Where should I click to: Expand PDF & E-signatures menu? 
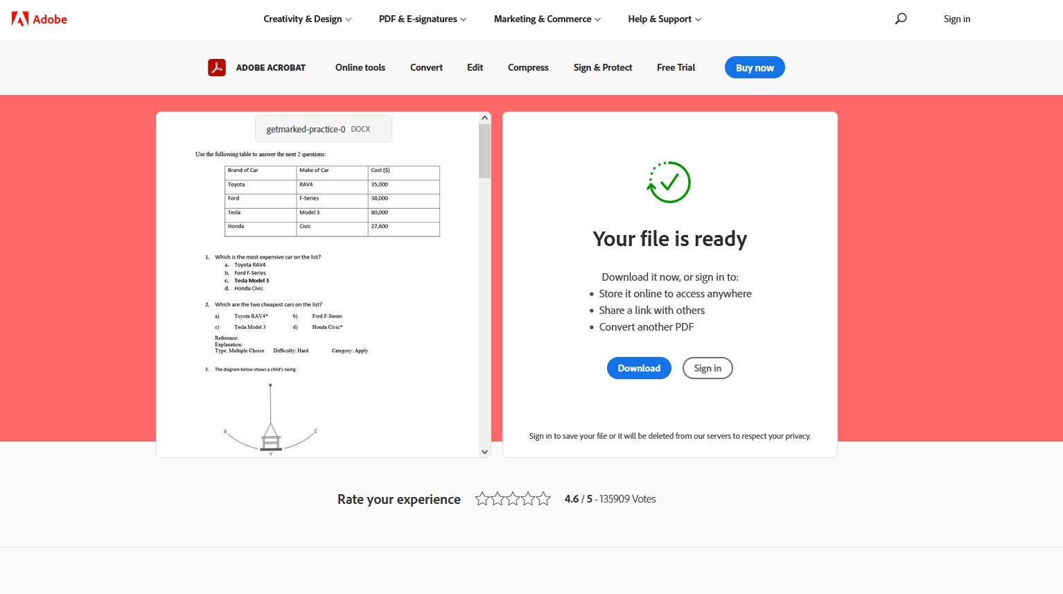point(422,19)
